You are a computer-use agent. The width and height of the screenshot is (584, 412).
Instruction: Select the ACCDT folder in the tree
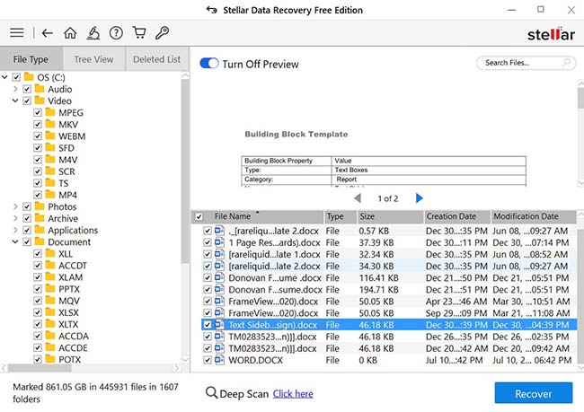pos(72,266)
